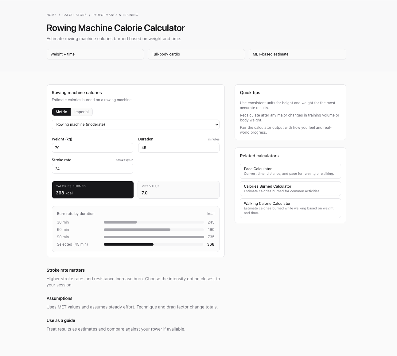Open the Pace Calculator related link
This screenshot has height=356, width=397.
coord(290,171)
